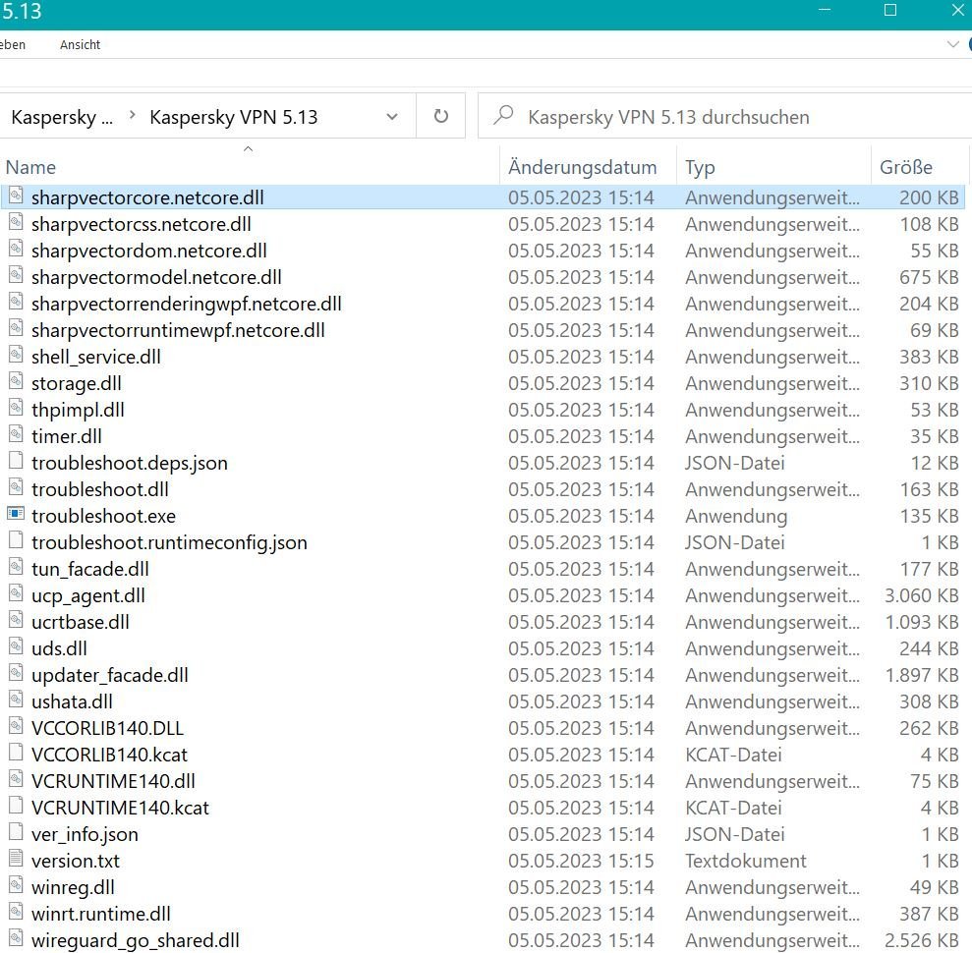Maximize the Explorer window
The width and height of the screenshot is (972, 953).
(x=890, y=10)
